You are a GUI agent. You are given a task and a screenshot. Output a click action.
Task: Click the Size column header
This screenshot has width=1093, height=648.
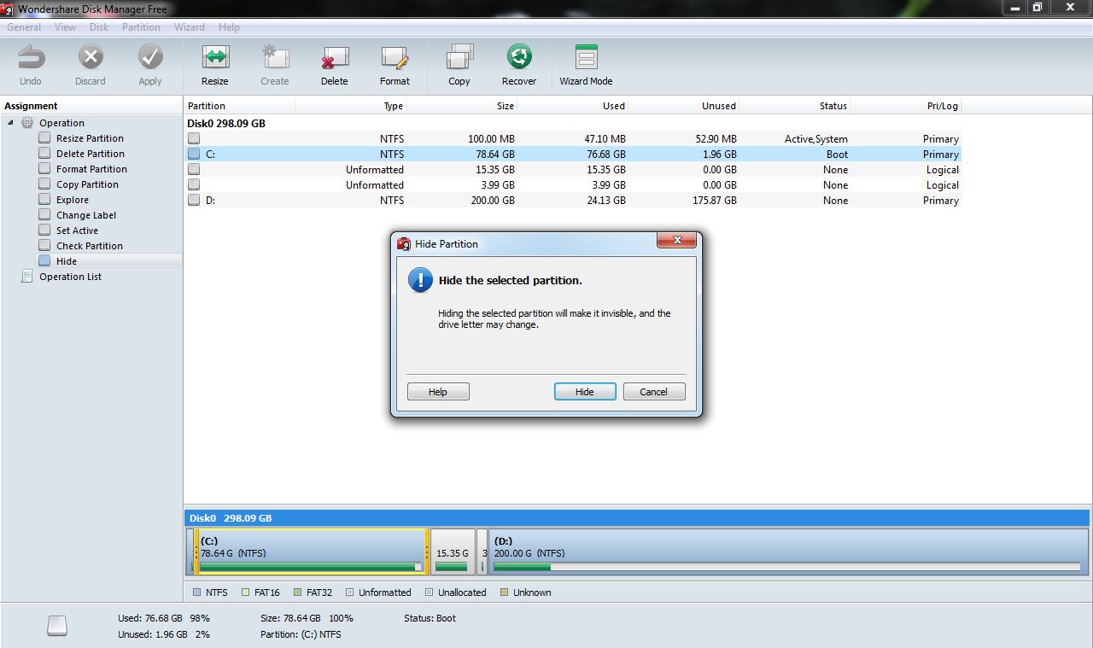point(462,106)
